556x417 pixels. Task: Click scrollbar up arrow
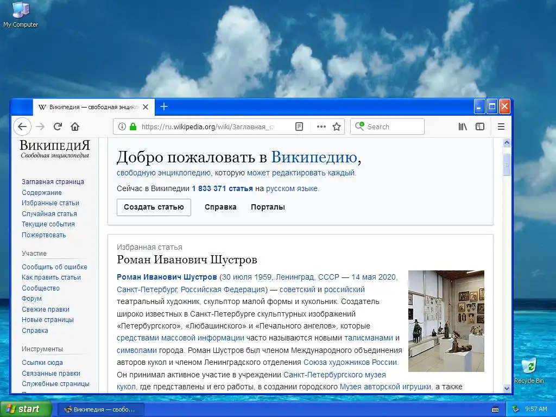pos(507,143)
